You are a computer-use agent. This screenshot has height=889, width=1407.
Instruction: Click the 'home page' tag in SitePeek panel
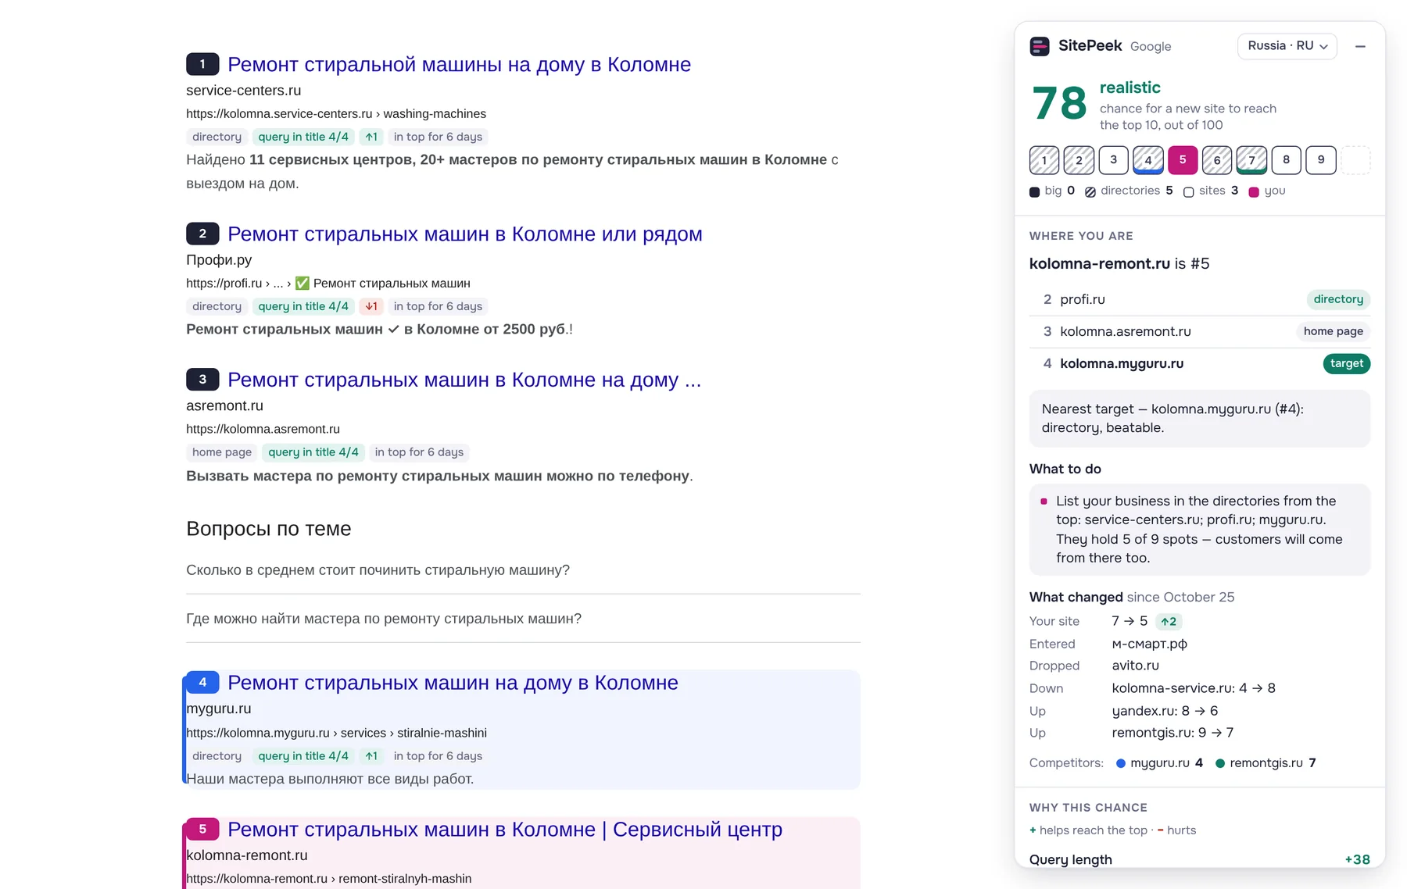point(1333,331)
